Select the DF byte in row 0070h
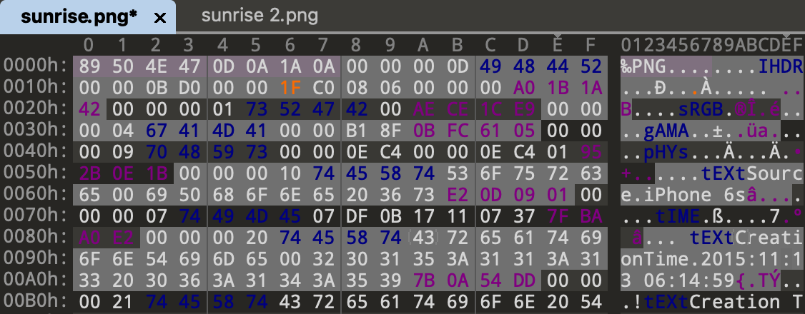805x314 pixels. coord(356,217)
